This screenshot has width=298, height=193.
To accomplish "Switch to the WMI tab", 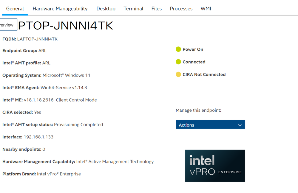I will [206, 9].
